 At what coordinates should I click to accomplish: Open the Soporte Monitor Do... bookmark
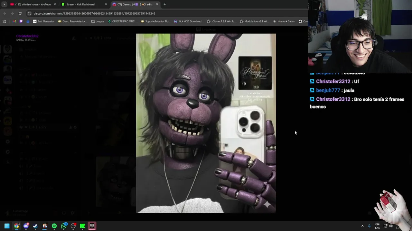155,21
